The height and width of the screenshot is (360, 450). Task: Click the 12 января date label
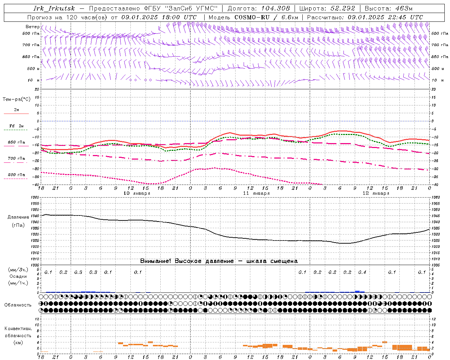[x=376, y=193]
